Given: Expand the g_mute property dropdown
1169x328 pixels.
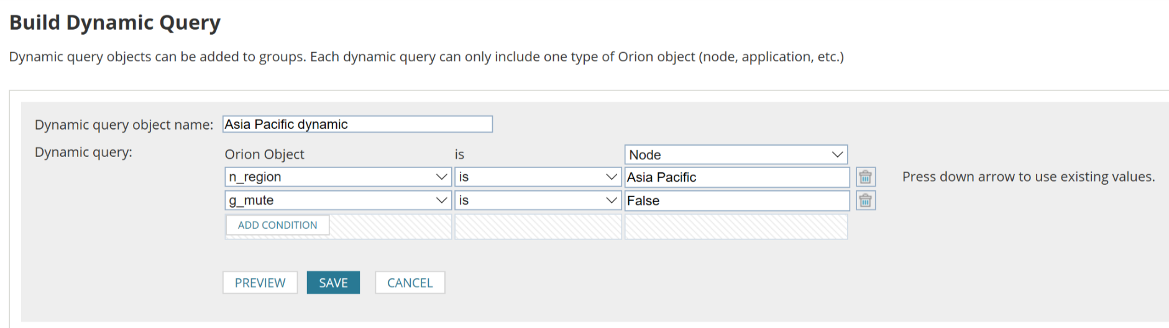Looking at the screenshot, I should click(x=337, y=201).
